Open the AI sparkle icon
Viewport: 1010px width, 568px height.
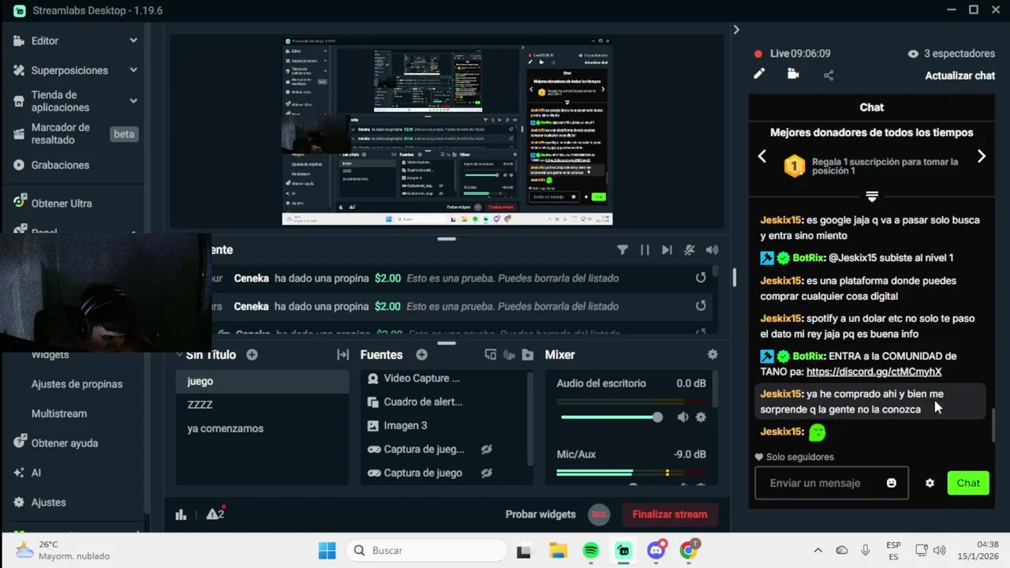tap(20, 473)
